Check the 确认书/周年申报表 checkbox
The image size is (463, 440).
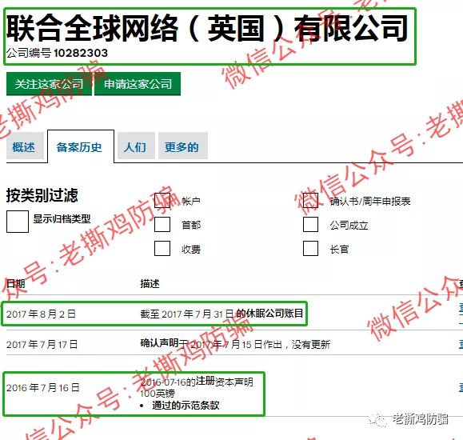click(x=310, y=200)
